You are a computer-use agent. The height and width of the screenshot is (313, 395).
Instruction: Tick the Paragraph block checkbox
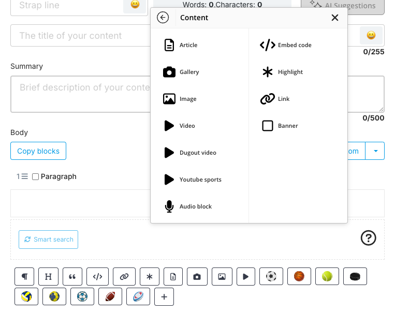tap(36, 177)
